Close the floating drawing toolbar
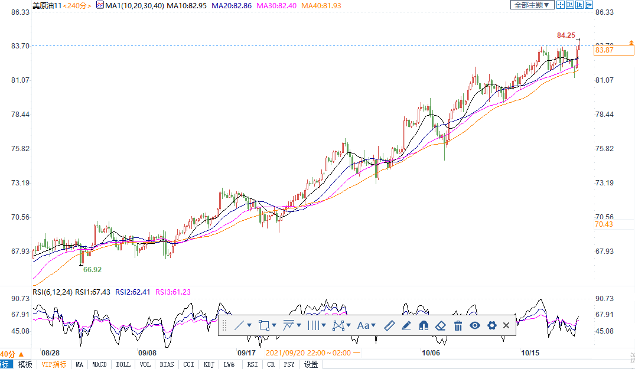This screenshot has width=635, height=369. [506, 325]
